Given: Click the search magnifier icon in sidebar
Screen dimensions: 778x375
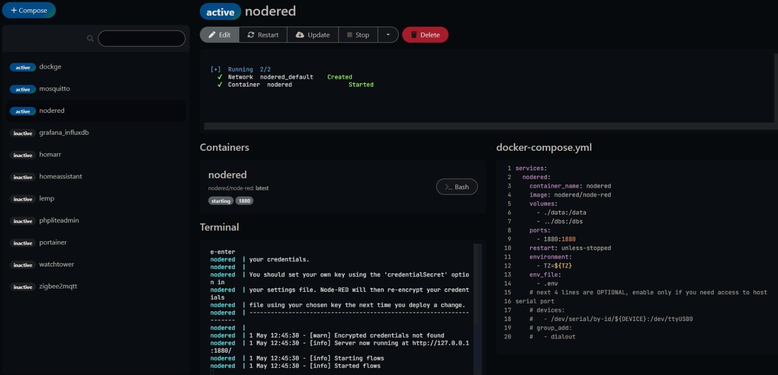Looking at the screenshot, I should [90, 38].
